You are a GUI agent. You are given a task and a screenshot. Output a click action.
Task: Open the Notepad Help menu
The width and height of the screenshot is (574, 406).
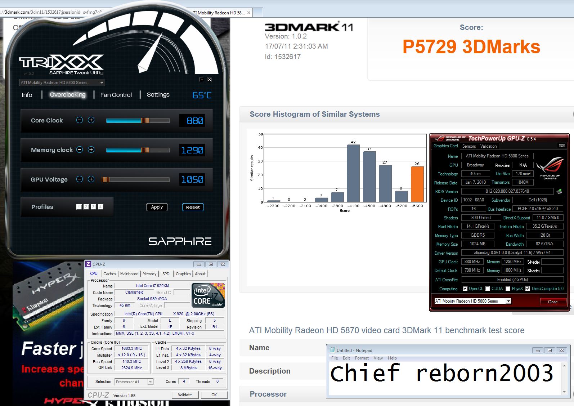click(x=392, y=358)
